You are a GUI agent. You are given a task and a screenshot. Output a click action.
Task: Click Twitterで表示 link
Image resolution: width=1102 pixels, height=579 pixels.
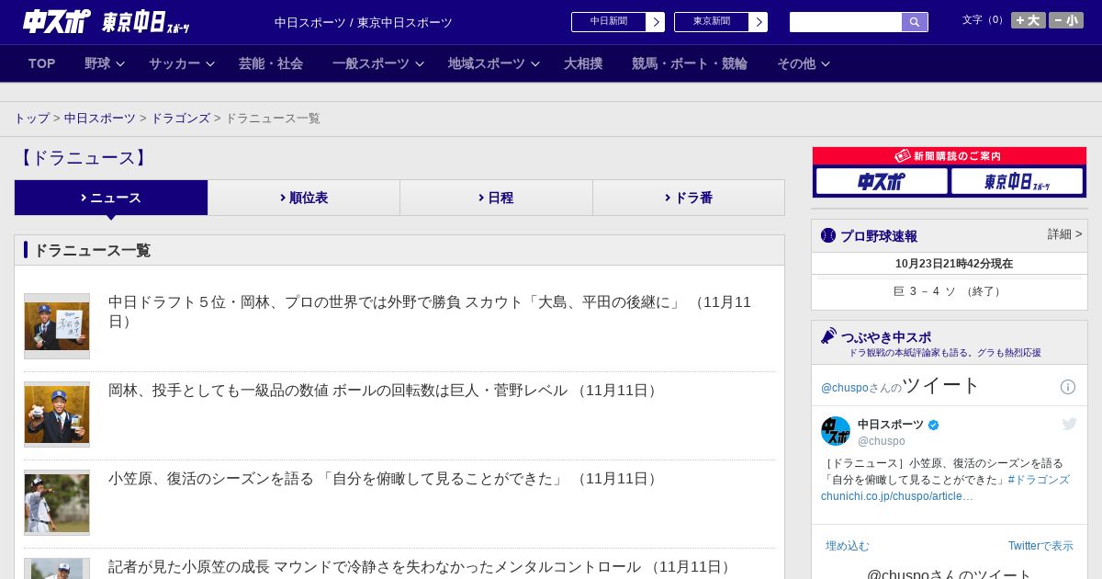click(1040, 546)
